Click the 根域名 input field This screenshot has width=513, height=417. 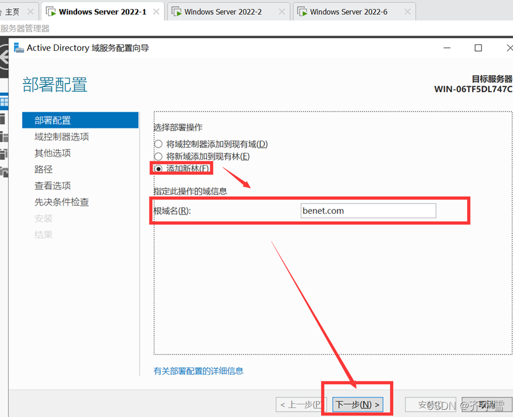[368, 211]
